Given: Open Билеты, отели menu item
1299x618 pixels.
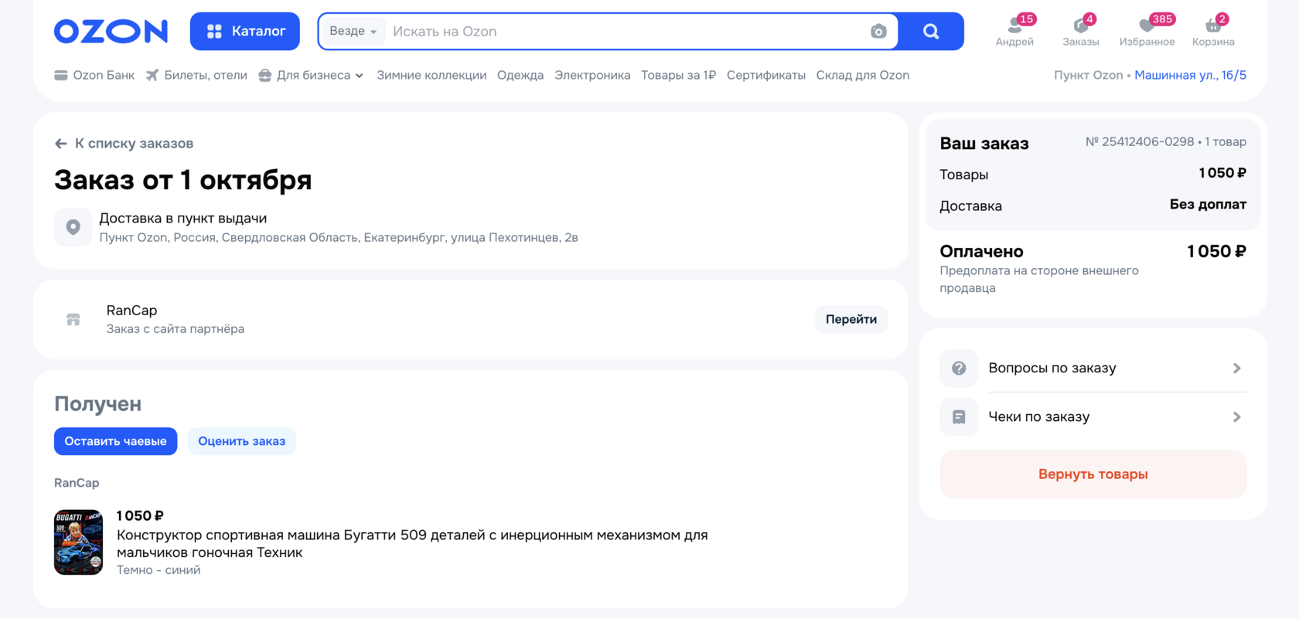Looking at the screenshot, I should click(x=196, y=75).
